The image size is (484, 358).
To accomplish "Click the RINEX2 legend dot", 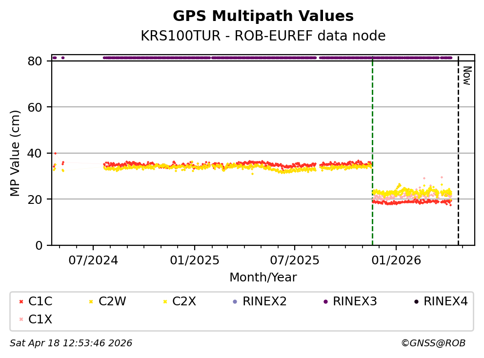I will (235, 301).
